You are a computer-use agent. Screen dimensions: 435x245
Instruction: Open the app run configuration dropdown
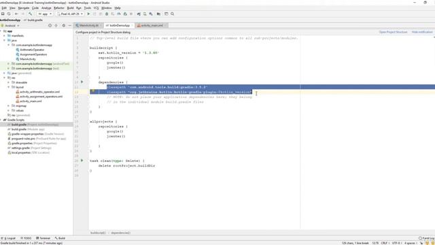pyautogui.click(x=45, y=14)
